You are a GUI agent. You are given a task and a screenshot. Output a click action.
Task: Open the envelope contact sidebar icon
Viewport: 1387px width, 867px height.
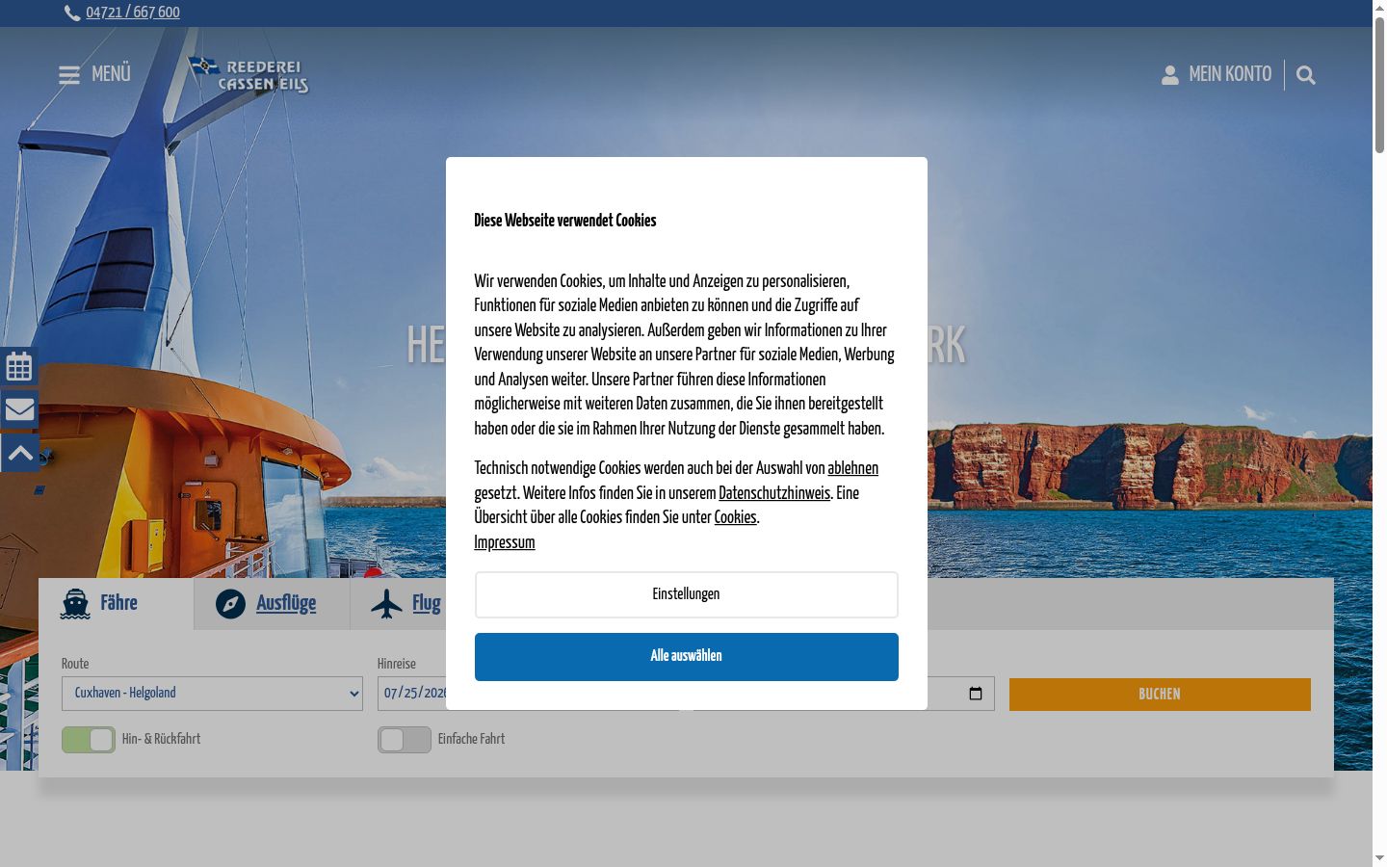tap(19, 409)
